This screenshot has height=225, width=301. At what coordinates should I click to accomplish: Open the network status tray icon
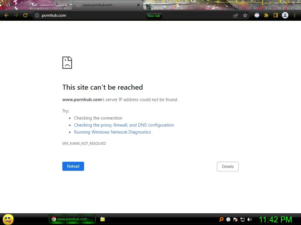click(x=243, y=219)
